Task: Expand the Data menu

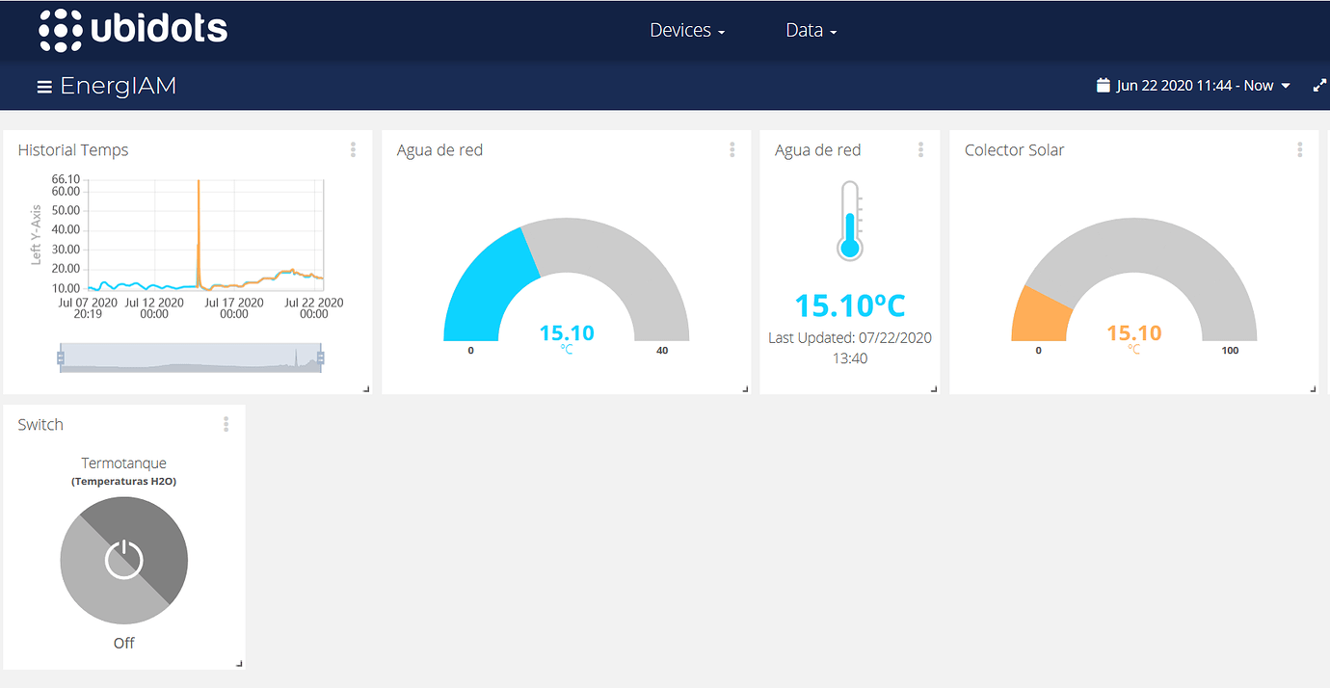Action: (x=810, y=30)
